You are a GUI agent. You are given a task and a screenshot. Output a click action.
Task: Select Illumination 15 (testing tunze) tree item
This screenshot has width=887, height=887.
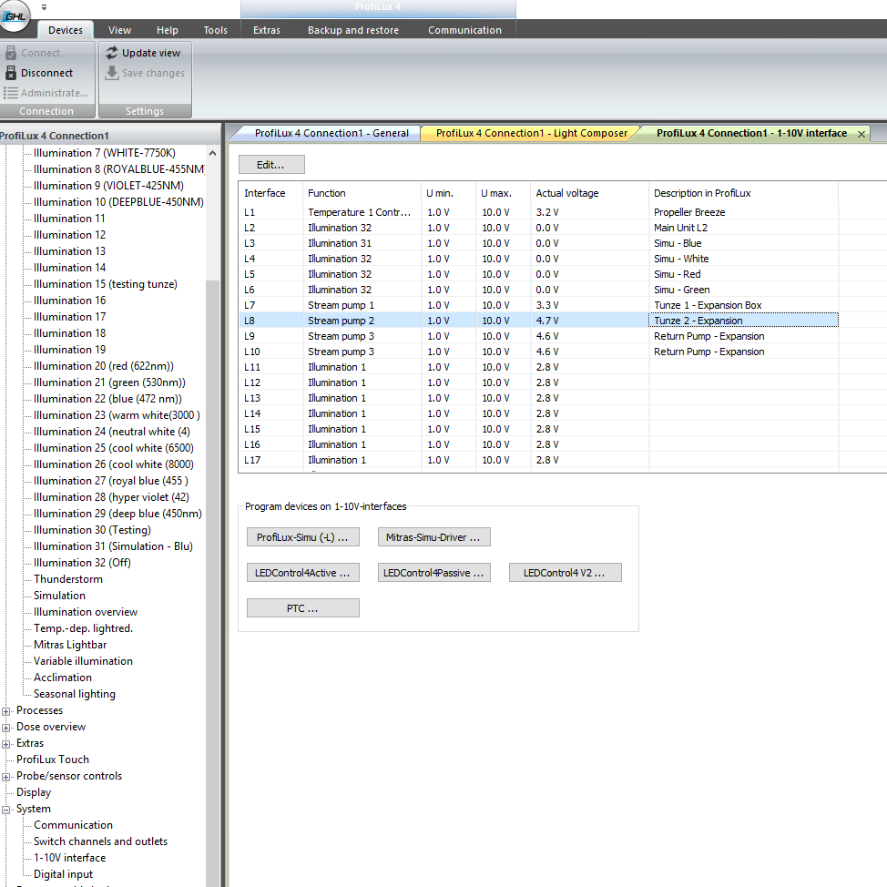(x=106, y=284)
